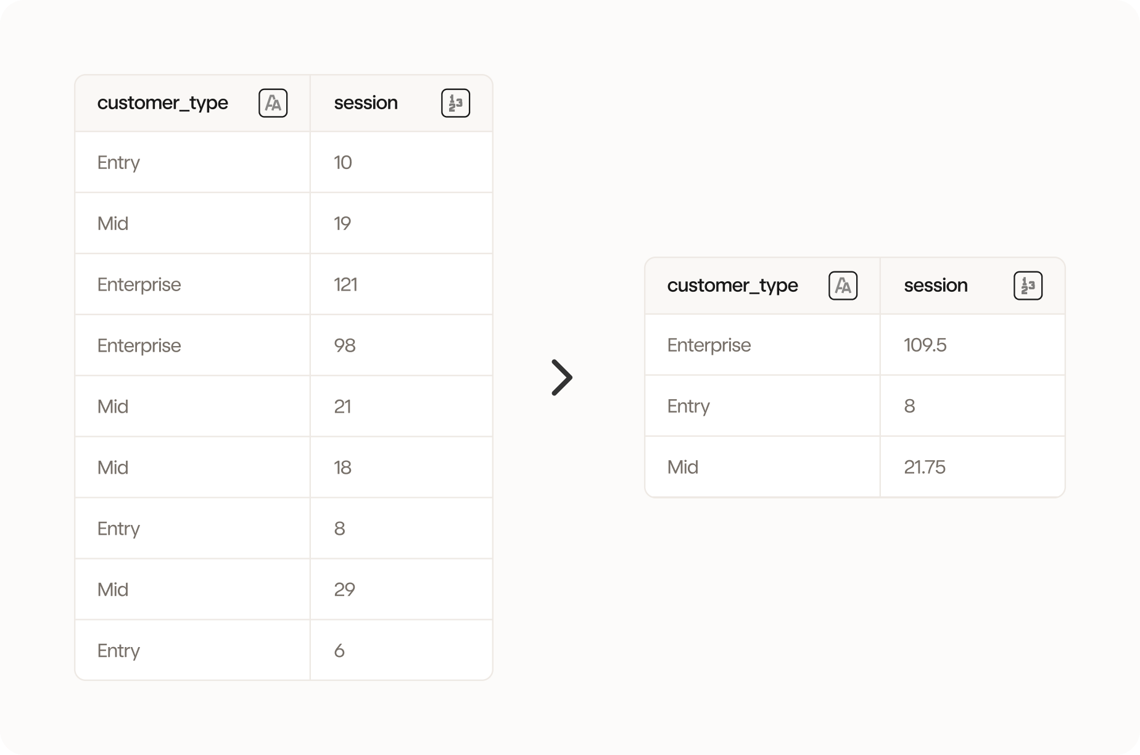Screen dimensions: 1140x755
Task: Select the session cell with value 6
Action: 339,651
